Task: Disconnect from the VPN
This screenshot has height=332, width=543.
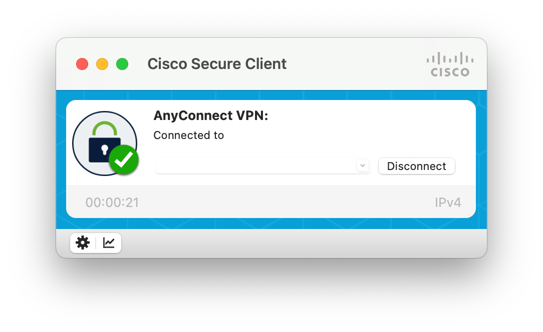Action: point(417,166)
